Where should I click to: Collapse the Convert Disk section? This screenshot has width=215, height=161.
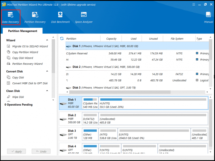[x=47, y=71]
